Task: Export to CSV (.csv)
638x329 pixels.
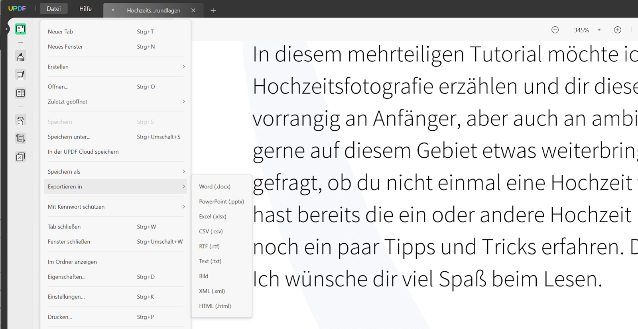Action: [x=222, y=231]
